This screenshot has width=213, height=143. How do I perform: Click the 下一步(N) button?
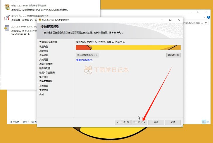click(139, 122)
